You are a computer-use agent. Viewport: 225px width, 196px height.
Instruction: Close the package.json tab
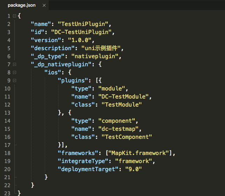tap(44, 5)
